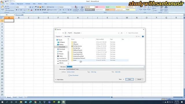Click the Save icon in Quick Access Toolbar
Viewport: 185px width, 104px height.
[5, 1]
